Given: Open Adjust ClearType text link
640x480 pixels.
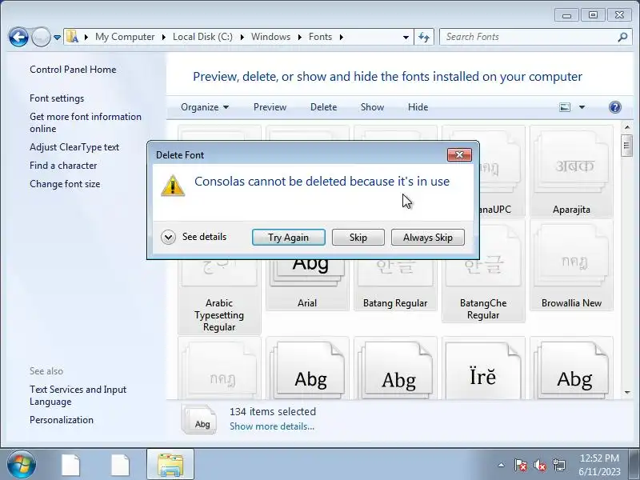Looking at the screenshot, I should pyautogui.click(x=74, y=147).
